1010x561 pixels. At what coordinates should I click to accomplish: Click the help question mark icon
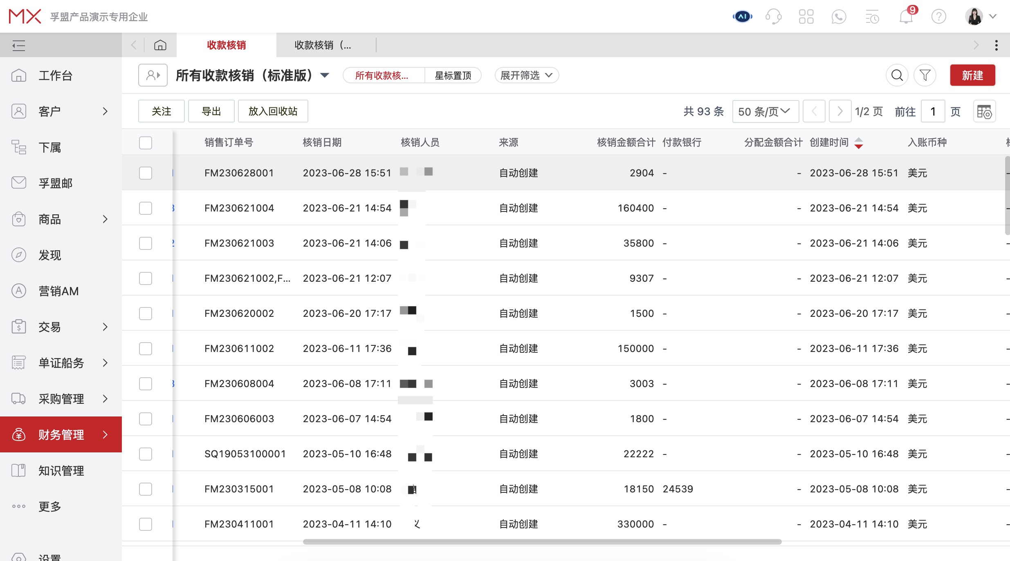[x=939, y=16]
